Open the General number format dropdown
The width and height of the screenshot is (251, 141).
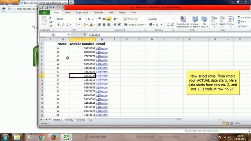point(173,19)
